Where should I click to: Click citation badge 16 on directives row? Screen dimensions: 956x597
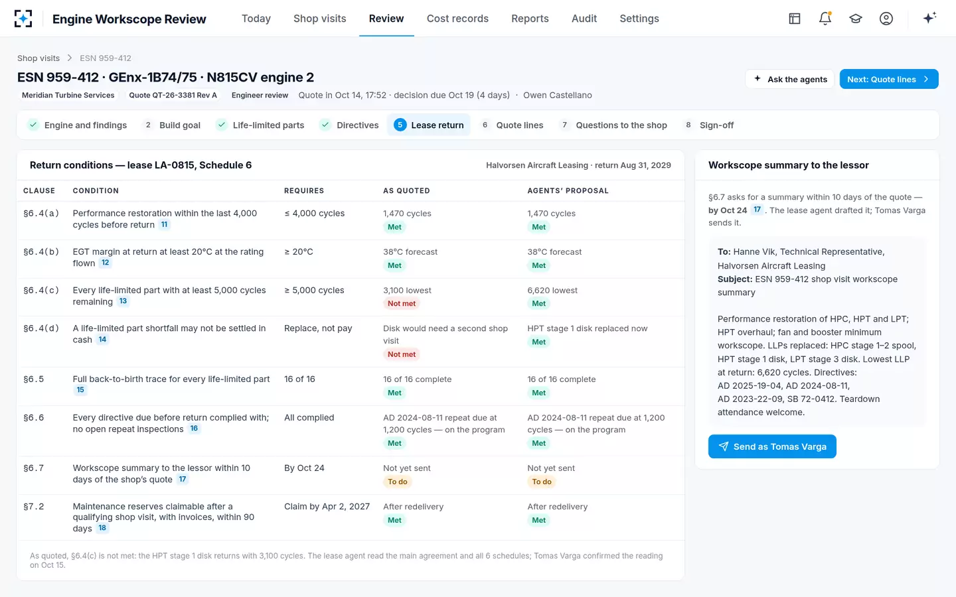click(x=194, y=429)
